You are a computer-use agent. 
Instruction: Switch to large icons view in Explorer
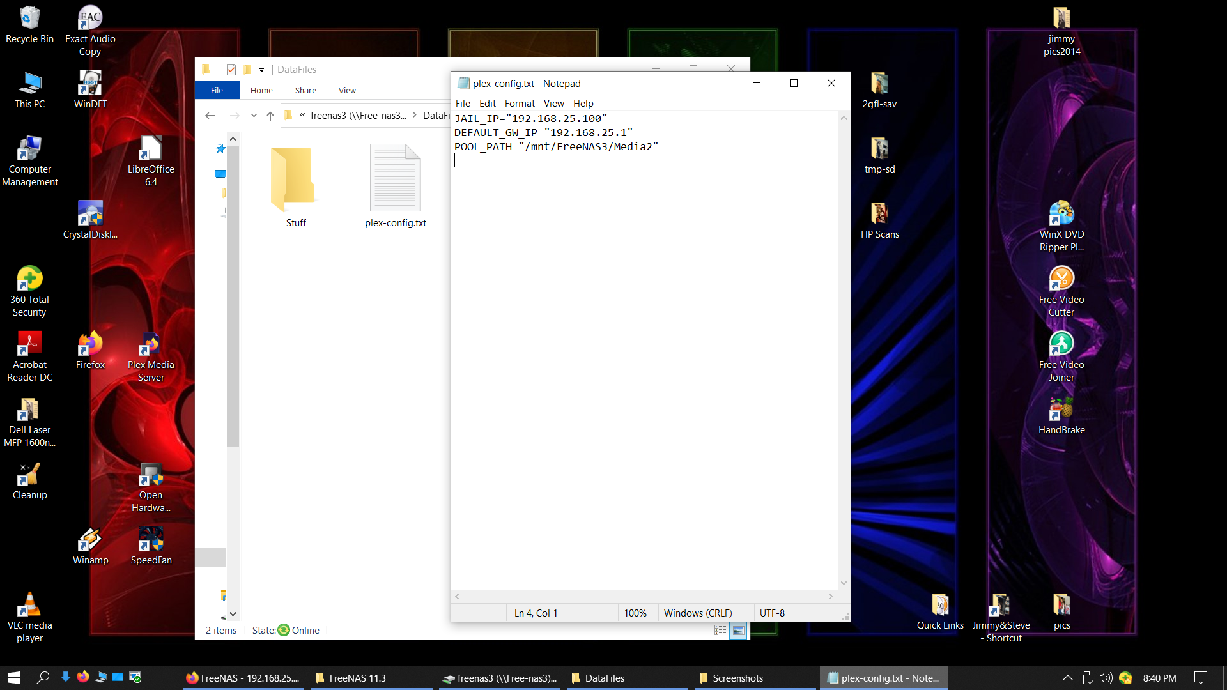pyautogui.click(x=738, y=631)
